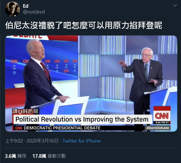Open the display name Ed
The image size is (181, 163).
point(26,6)
